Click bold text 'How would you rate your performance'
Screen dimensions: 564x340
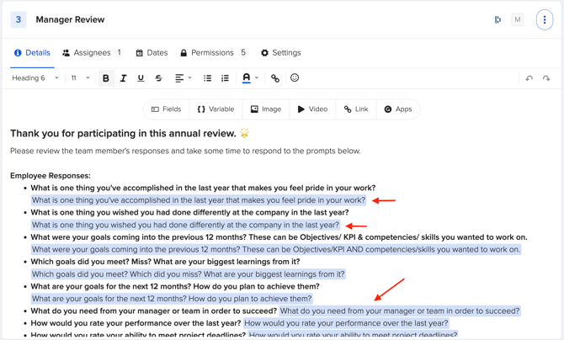click(136, 323)
